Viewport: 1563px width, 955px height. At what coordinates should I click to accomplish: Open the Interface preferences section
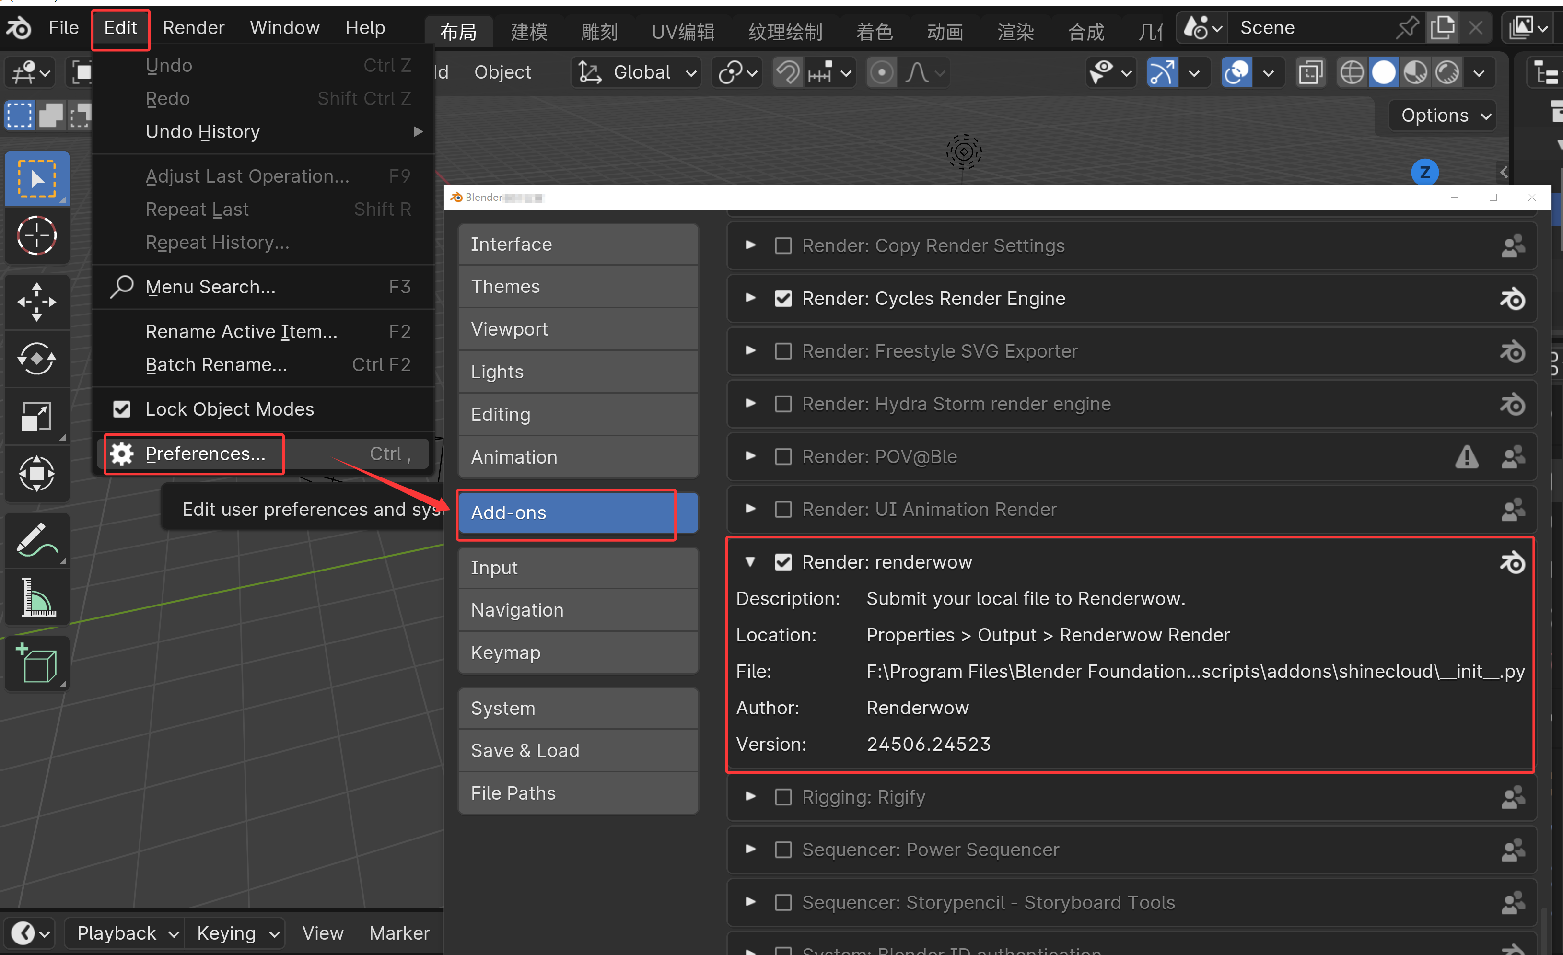578,244
